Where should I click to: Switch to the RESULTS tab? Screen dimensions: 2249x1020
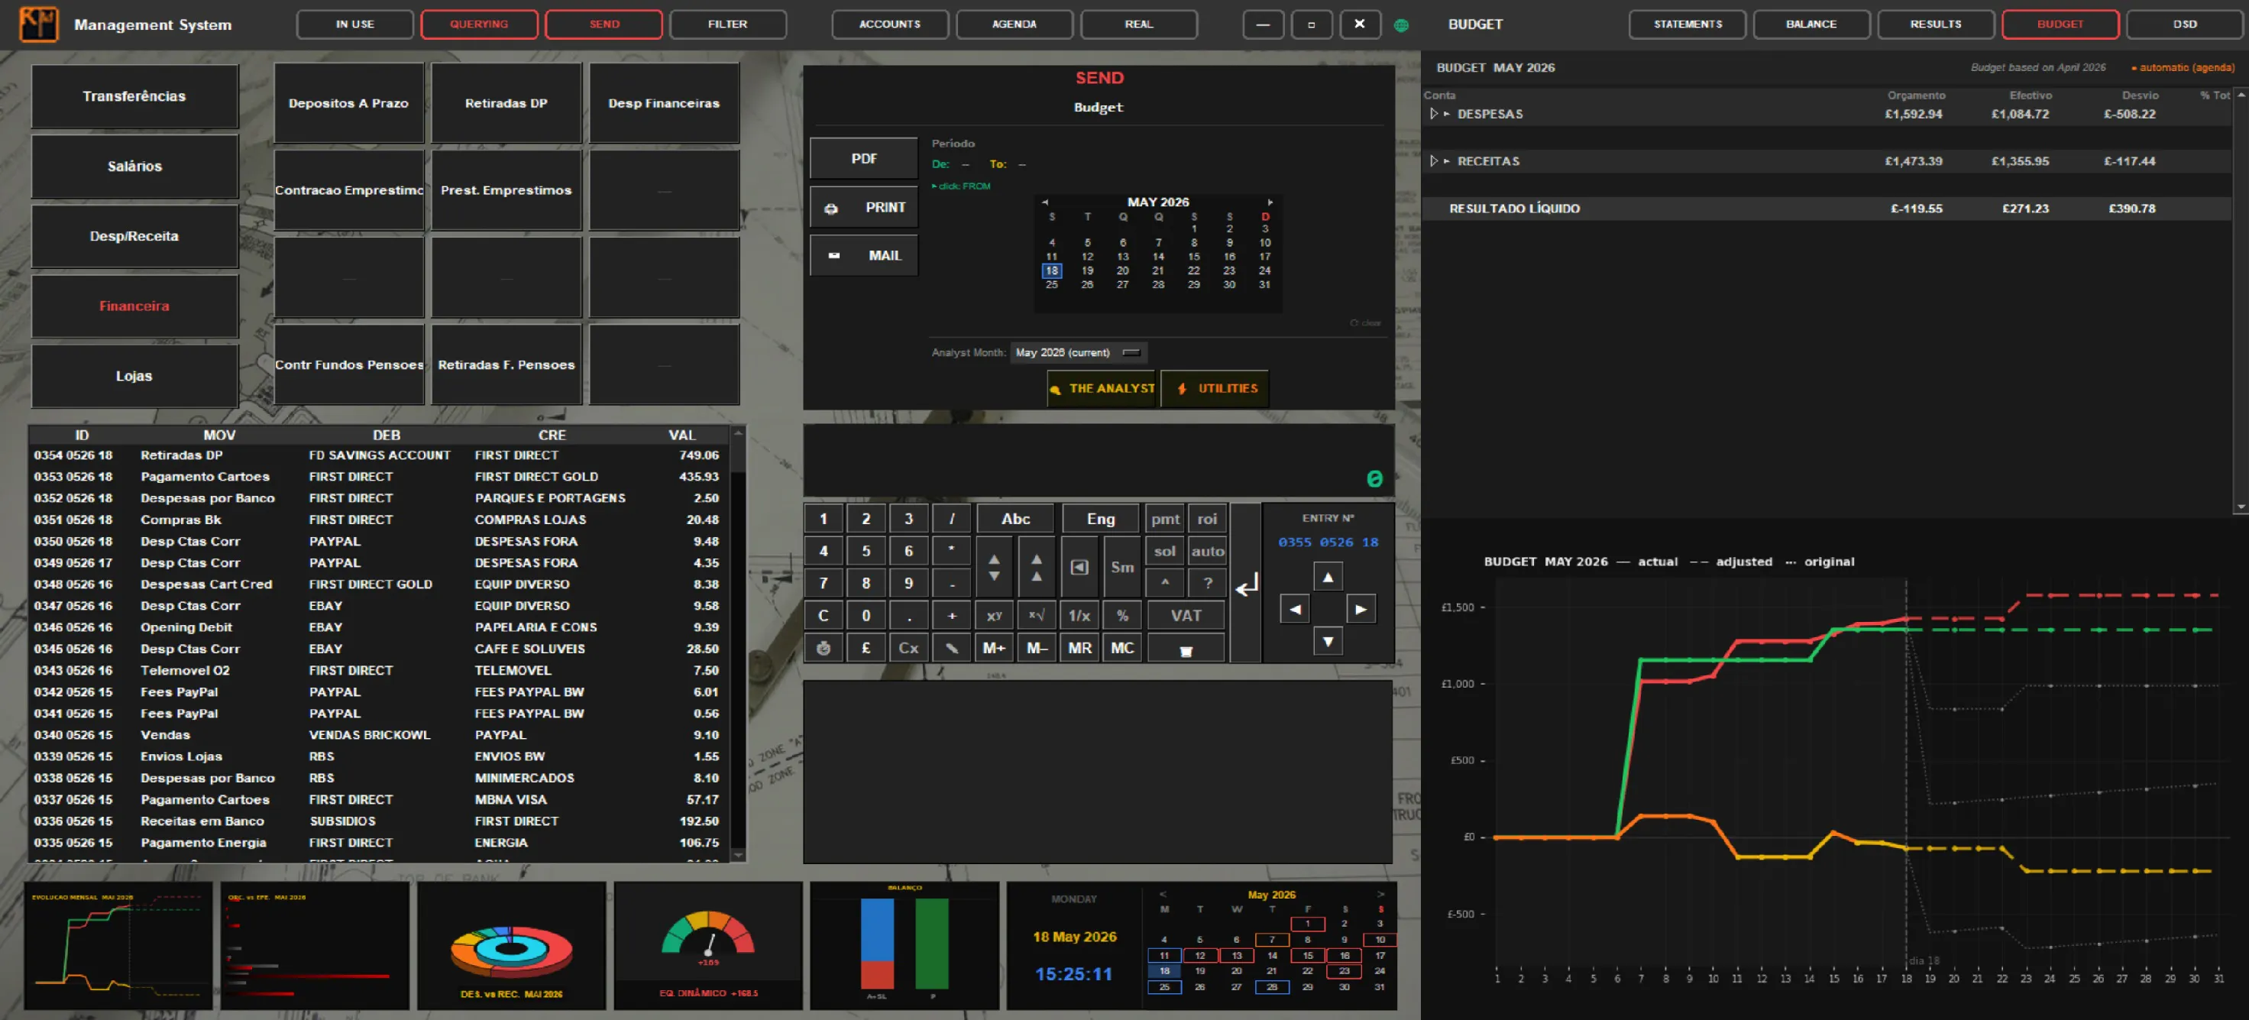tap(1935, 24)
